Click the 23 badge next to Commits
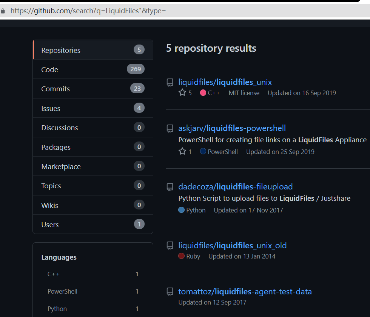 (x=137, y=88)
